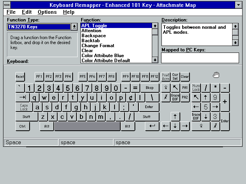Image resolution: width=246 pixels, height=184 pixels.
Task: Click the numpad home arrow key
Action: pyautogui.click(x=196, y=97)
